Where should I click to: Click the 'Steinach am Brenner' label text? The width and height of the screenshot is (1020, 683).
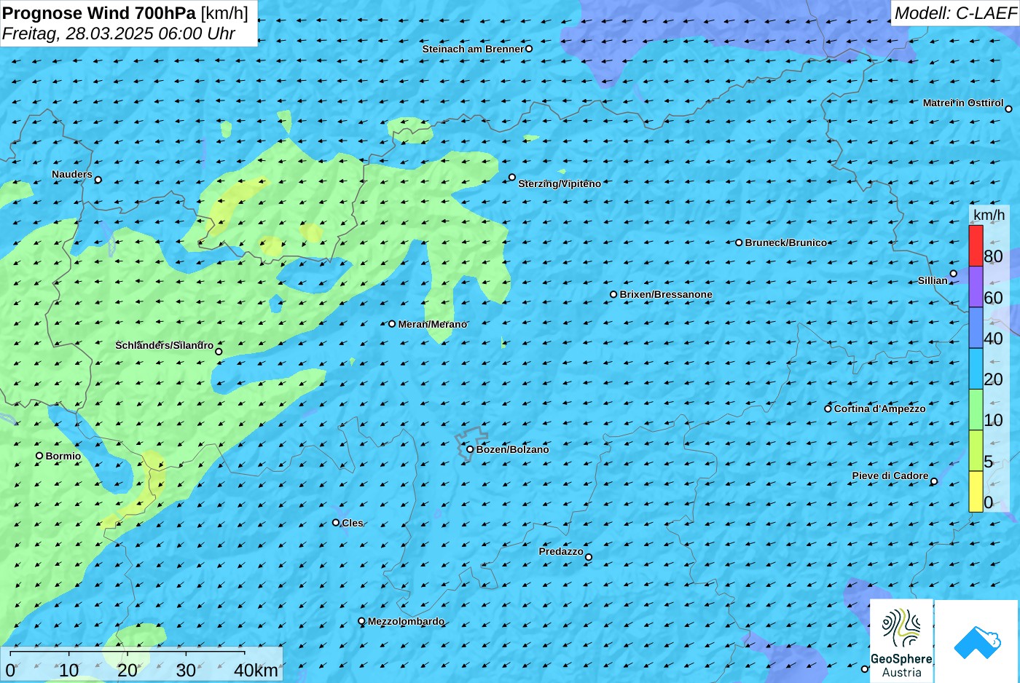click(x=473, y=49)
